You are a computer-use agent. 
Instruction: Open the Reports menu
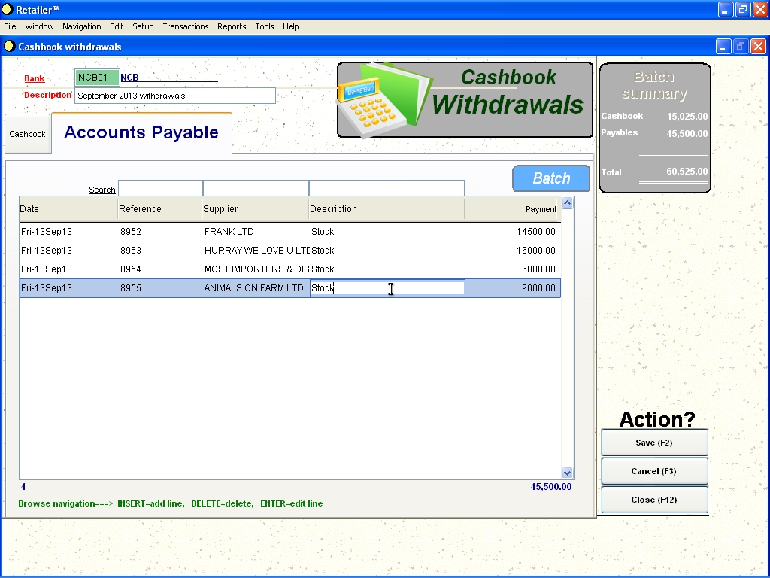[232, 26]
